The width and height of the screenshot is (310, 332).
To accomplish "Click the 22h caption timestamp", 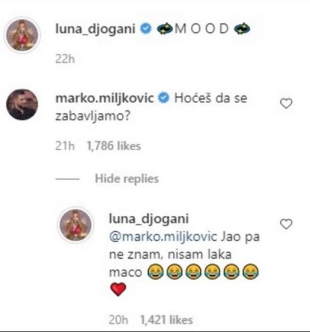I will pos(65,59).
